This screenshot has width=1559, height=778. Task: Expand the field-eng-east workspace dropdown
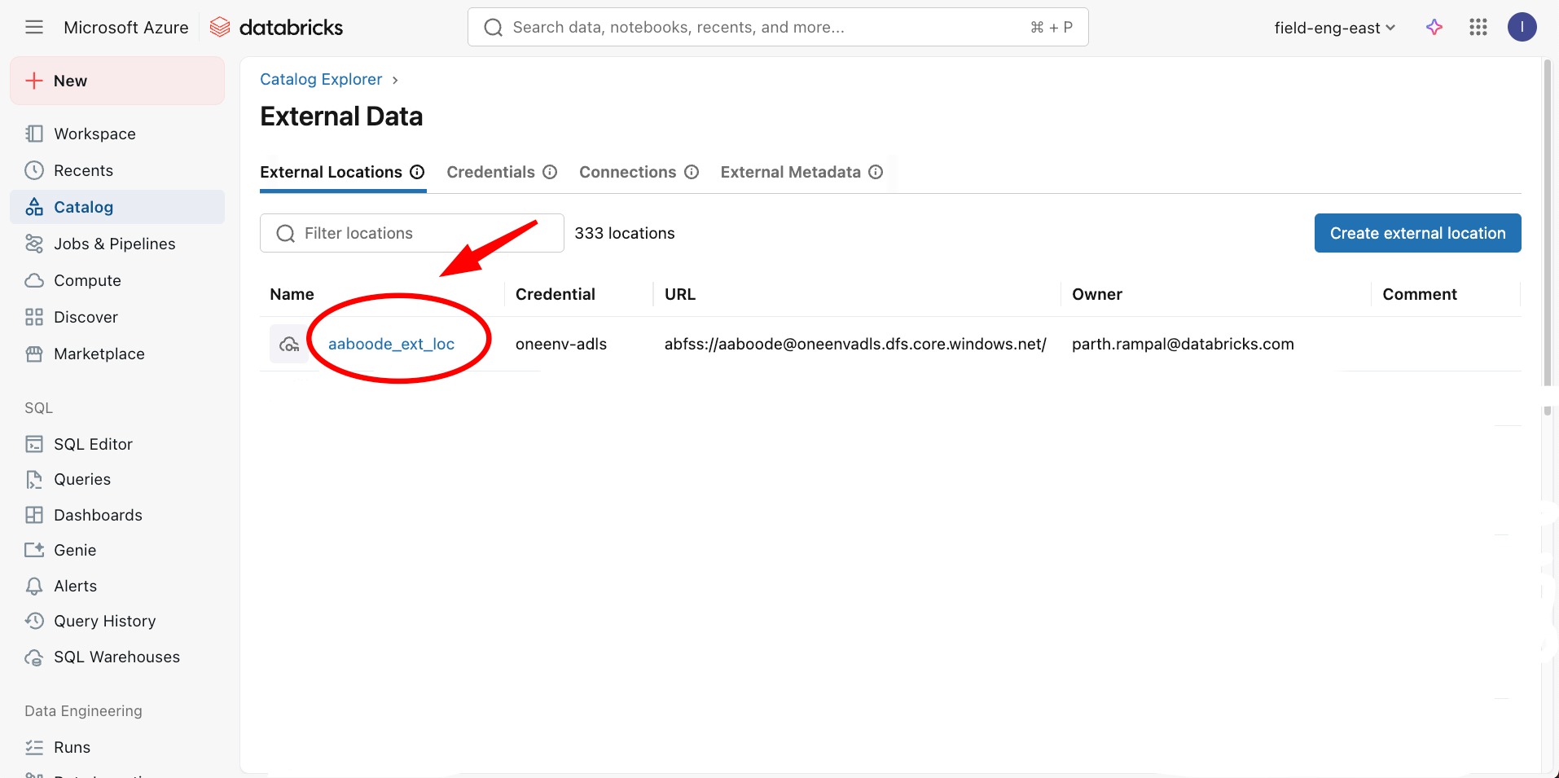click(1334, 28)
